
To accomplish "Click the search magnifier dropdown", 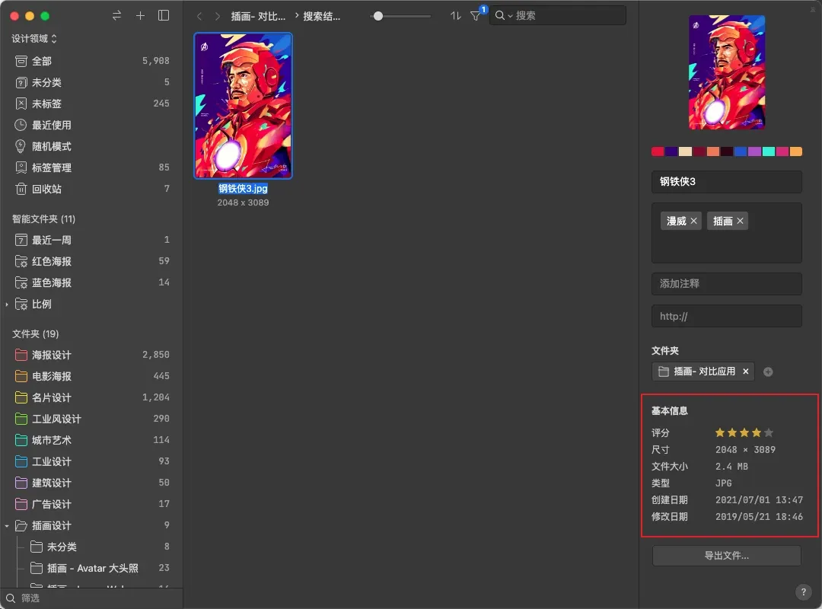I will [503, 16].
